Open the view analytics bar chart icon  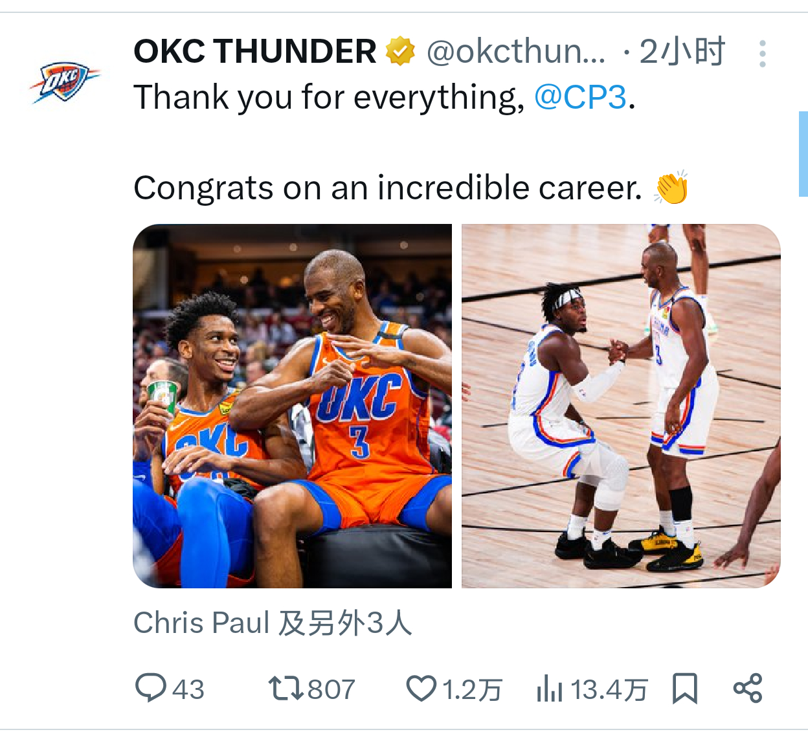point(548,688)
